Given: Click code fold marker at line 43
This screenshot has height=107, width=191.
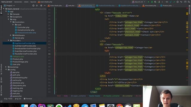Looking at the screenshot, I should click(x=56, y=44).
